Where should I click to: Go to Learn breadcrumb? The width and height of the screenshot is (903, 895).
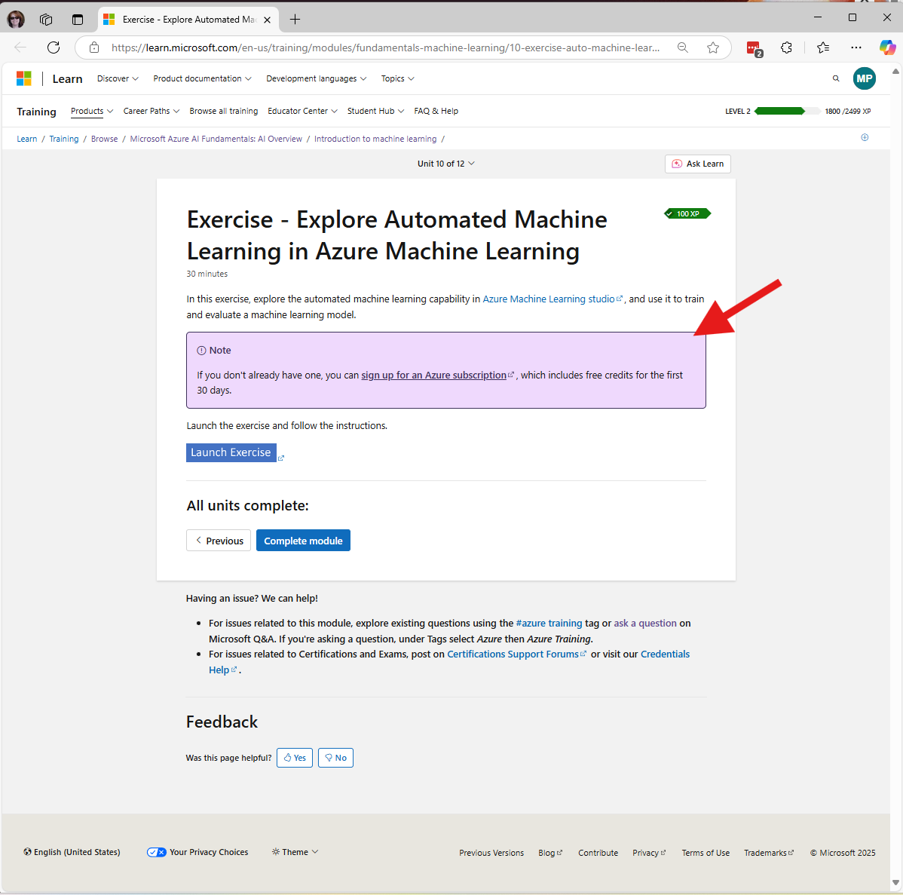tap(26, 139)
